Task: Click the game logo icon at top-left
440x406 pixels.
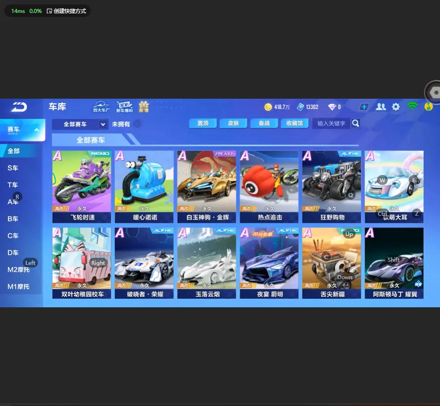Action: (x=19, y=107)
